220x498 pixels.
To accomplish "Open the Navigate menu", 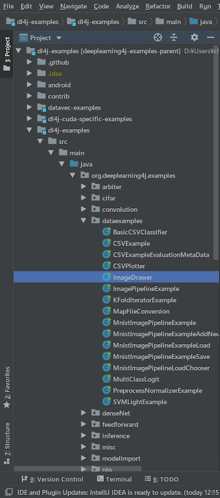I will click(73, 6).
